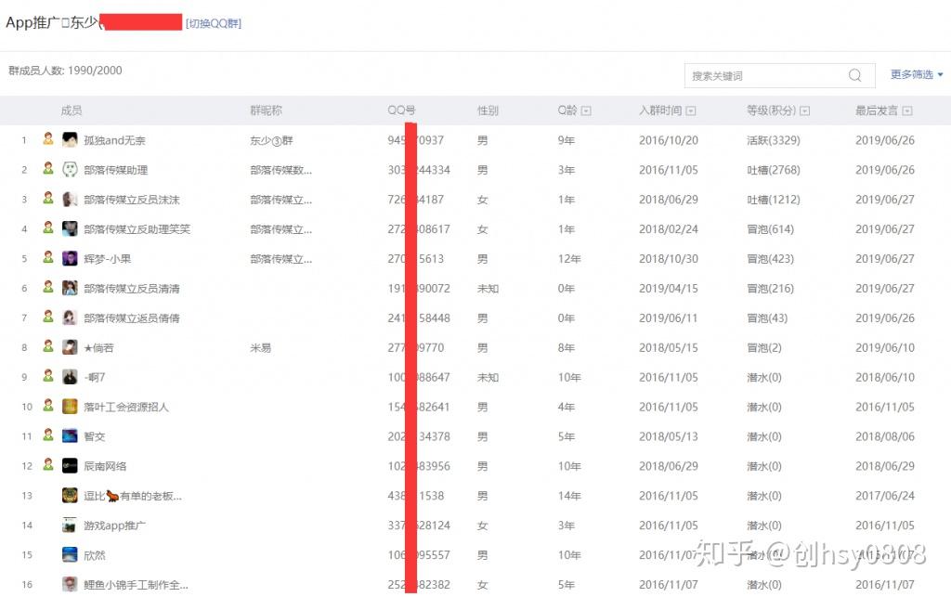Select Q龄 cell 14年
Viewport: 951px width, 597px height.
569,496
